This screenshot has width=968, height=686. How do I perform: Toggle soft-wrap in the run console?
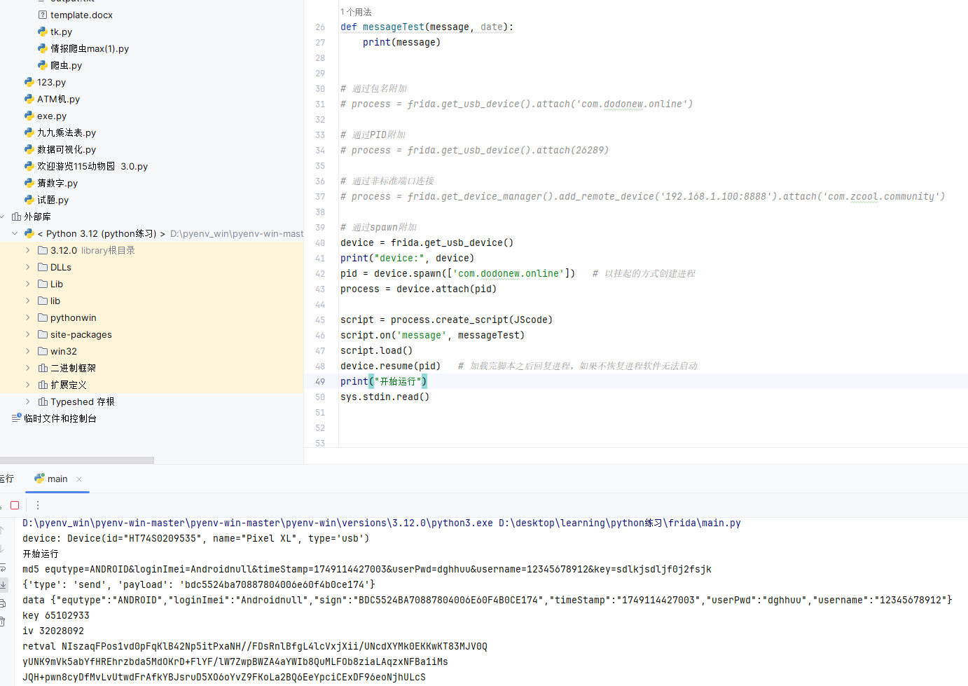coord(3,567)
